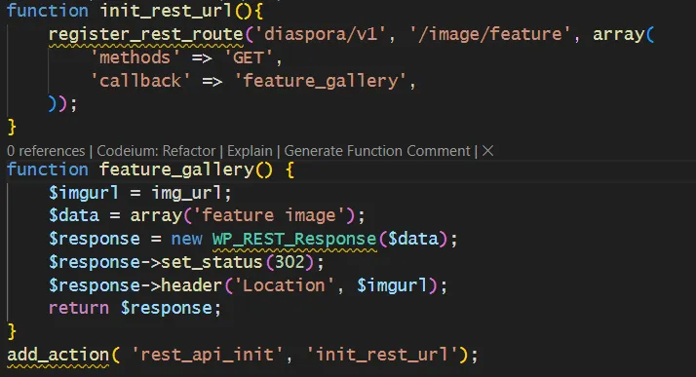Viewport: 696px width, 377px height.
Task: Click the 'Location' header string
Action: (284, 285)
